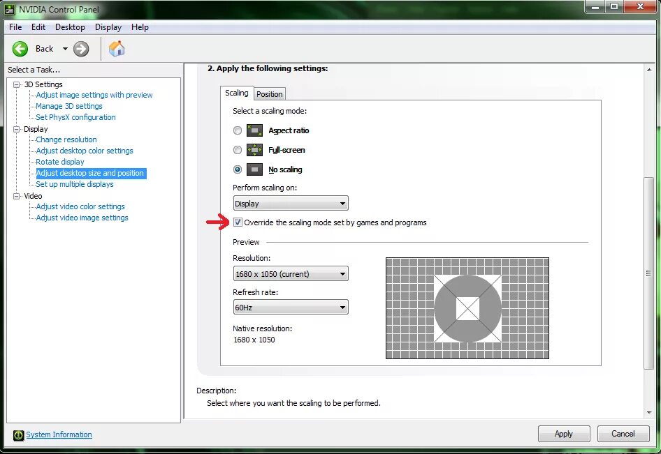Click the scrollbar up arrow
661x454 pixels.
(649, 70)
